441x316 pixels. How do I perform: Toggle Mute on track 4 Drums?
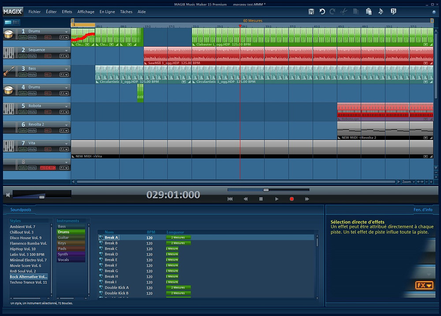click(32, 93)
